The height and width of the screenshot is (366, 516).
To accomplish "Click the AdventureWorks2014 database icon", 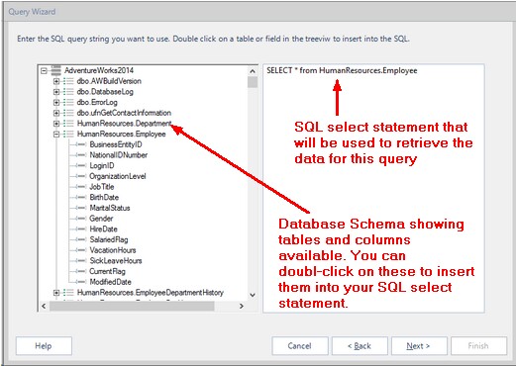I will (x=55, y=70).
